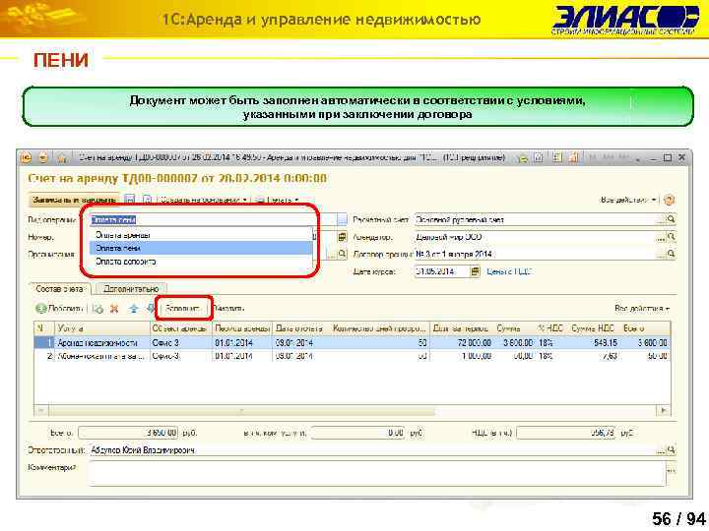Choose Оплата депозита from the dropdown list

point(201,262)
